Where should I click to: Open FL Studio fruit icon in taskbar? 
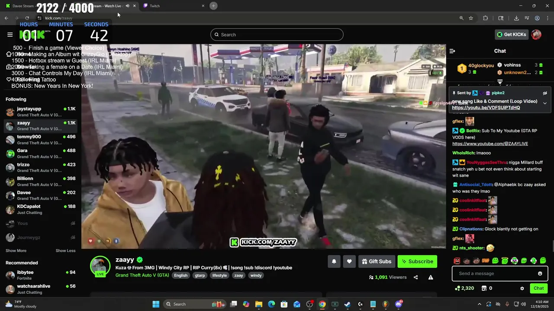[x=385, y=304]
